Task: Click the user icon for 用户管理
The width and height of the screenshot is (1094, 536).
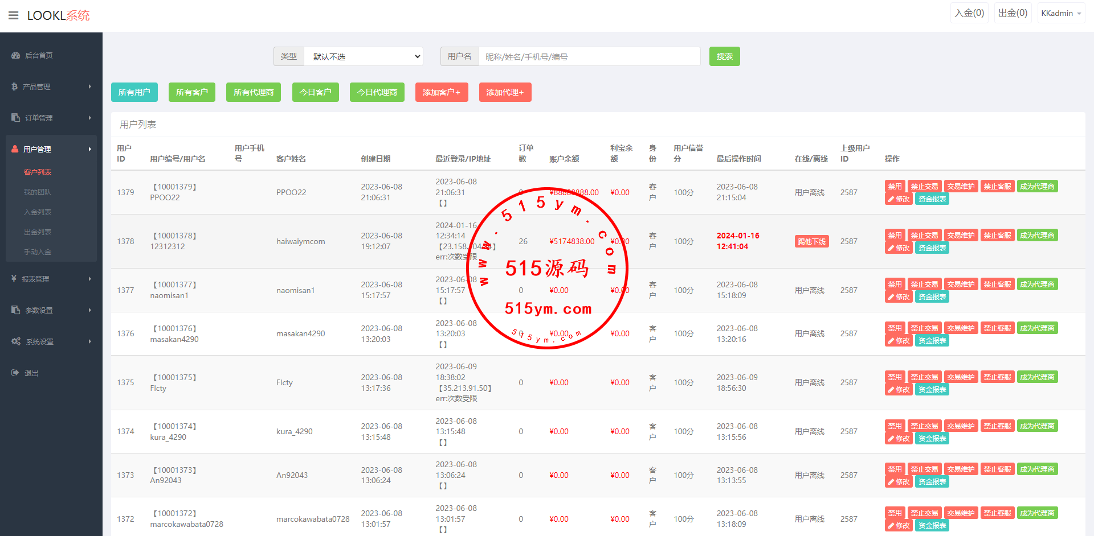Action: click(x=15, y=149)
